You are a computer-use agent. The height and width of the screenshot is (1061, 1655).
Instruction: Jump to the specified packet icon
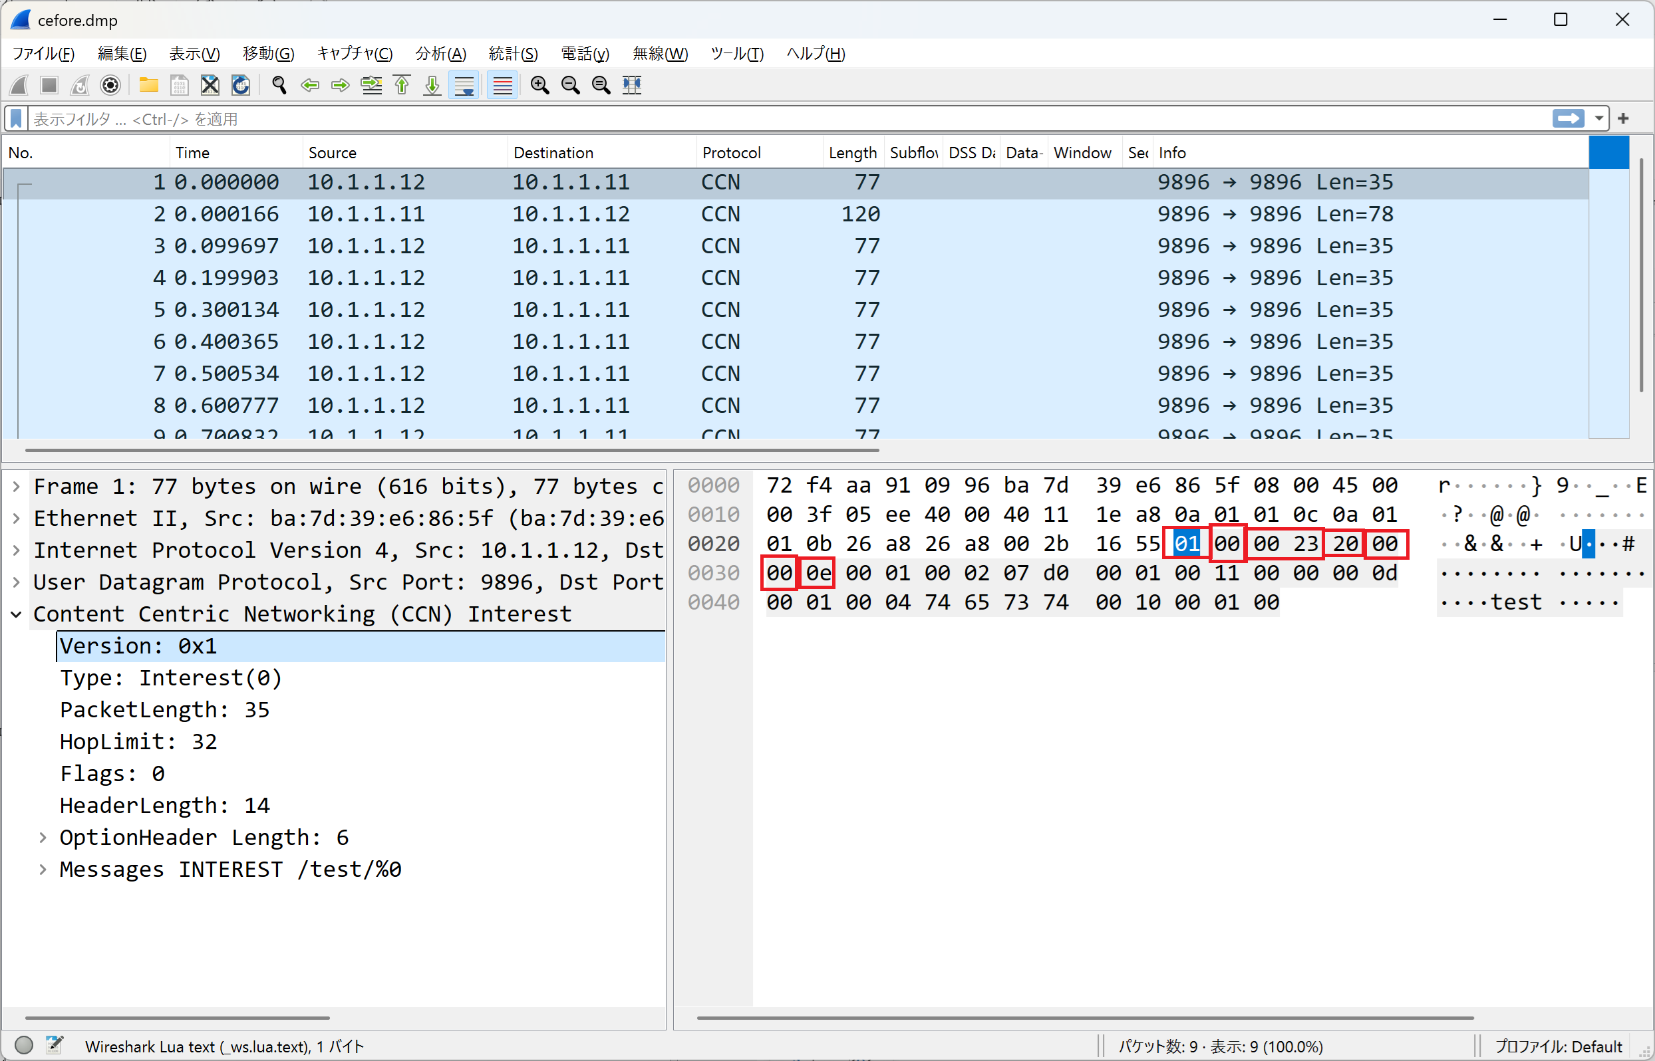(372, 84)
